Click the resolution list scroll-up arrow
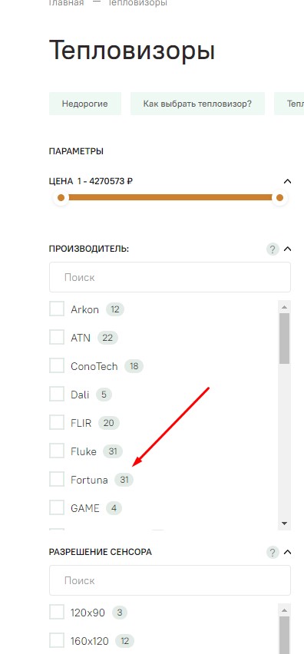The image size is (304, 654). click(x=284, y=610)
